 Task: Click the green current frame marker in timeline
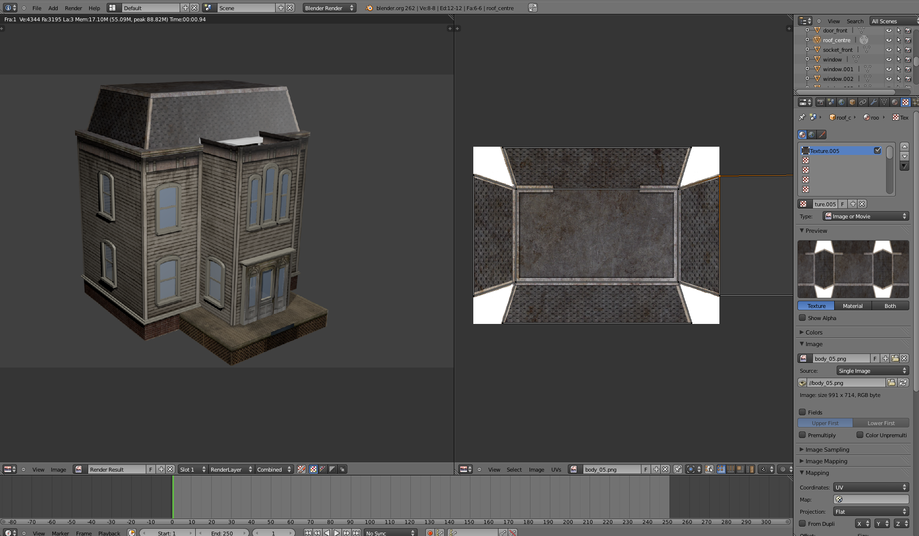(x=172, y=496)
